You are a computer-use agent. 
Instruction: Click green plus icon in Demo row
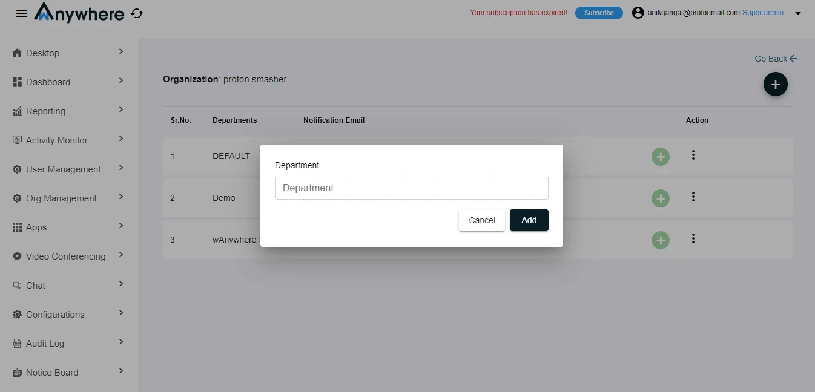[x=661, y=198]
